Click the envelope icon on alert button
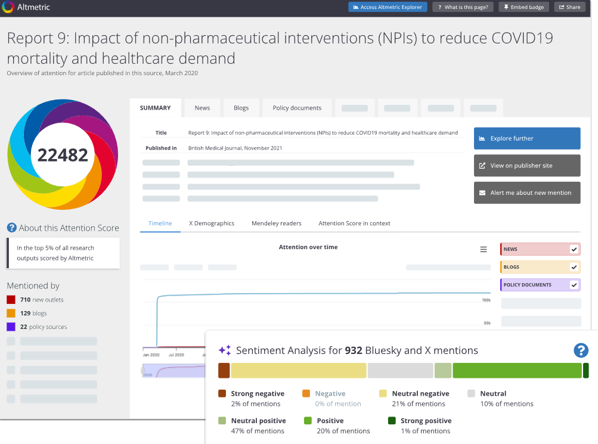This screenshot has width=598, height=444. [x=482, y=193]
